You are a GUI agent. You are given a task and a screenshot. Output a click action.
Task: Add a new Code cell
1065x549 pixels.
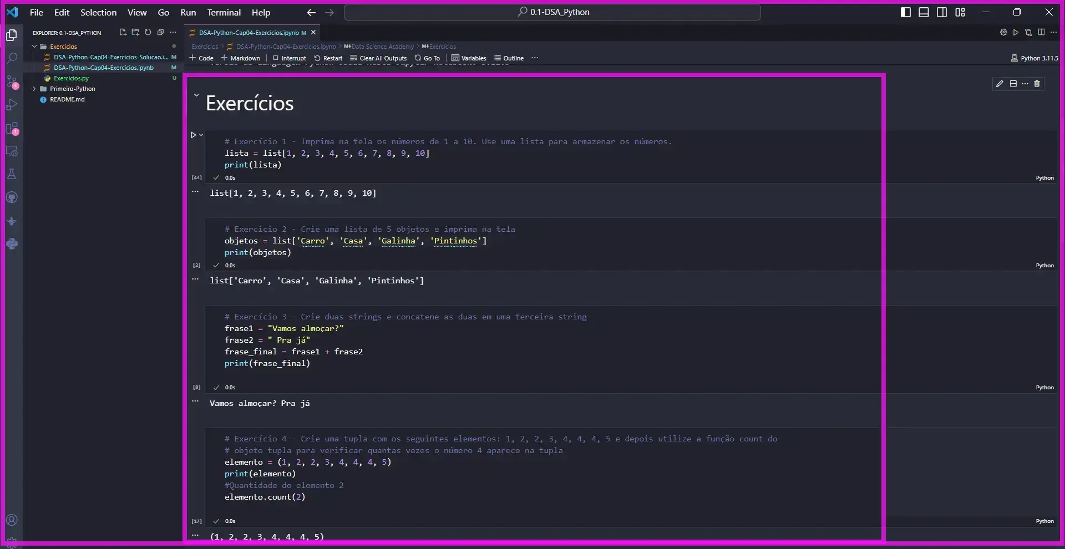click(x=201, y=58)
